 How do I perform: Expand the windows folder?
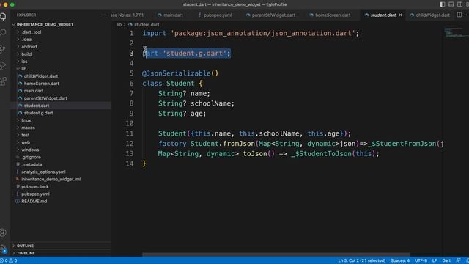pos(30,150)
